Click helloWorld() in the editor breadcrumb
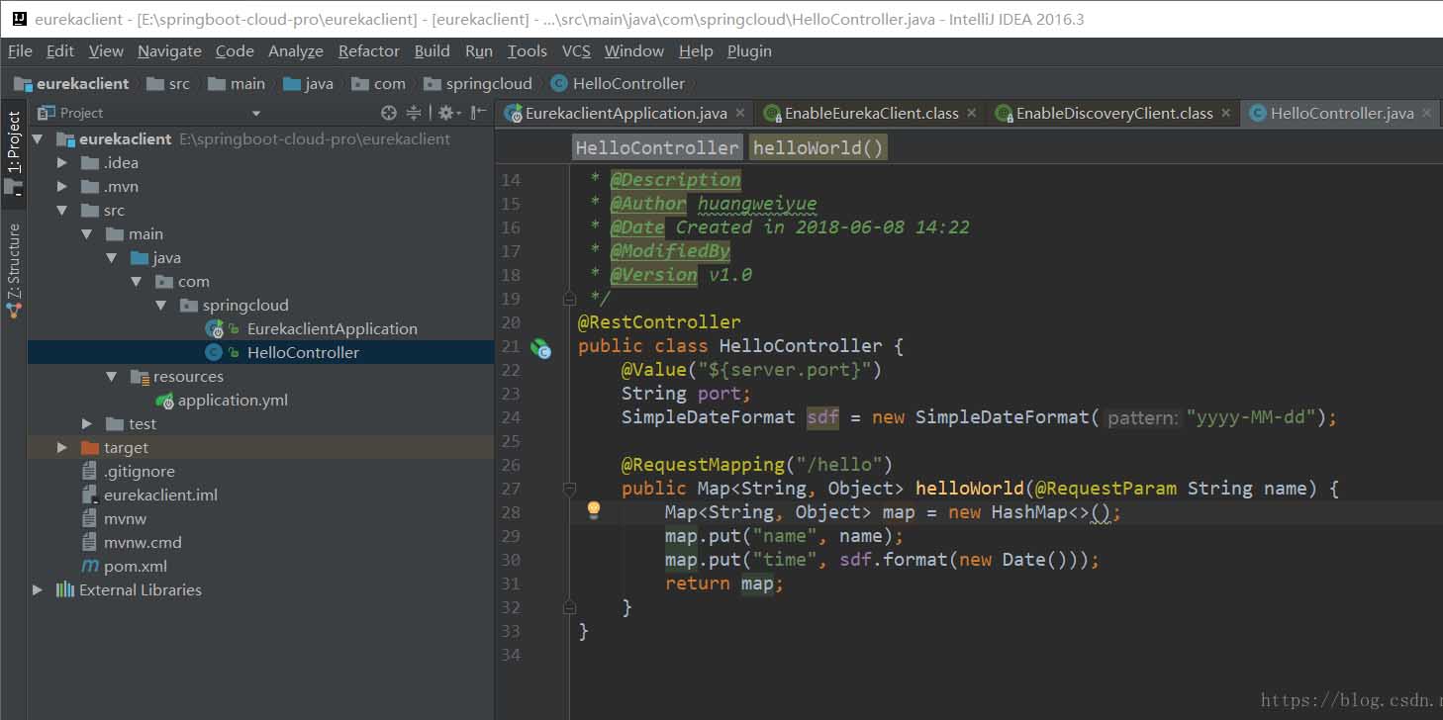 pos(818,148)
